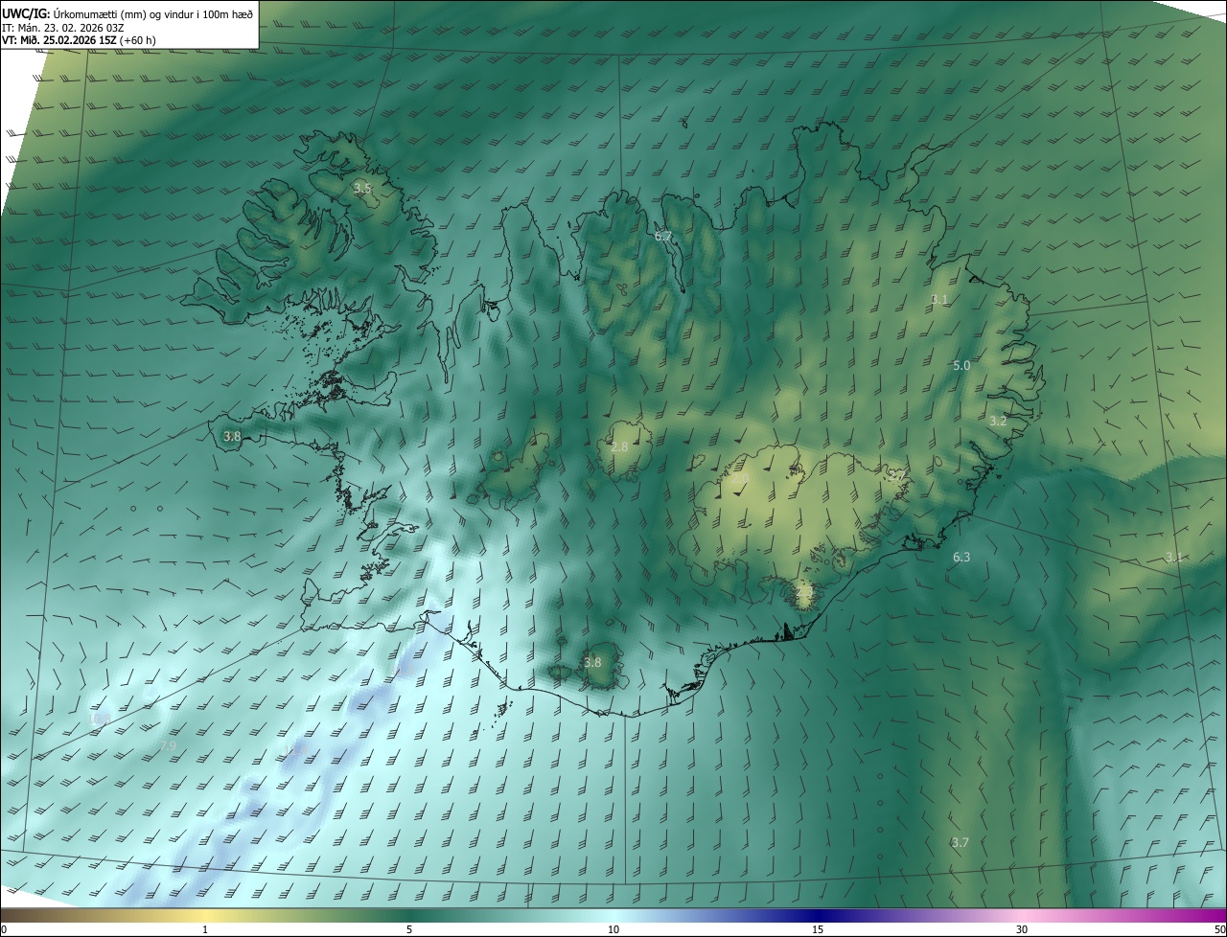Click the 6.7 value on the north coast
Image resolution: width=1227 pixels, height=937 pixels.
(663, 236)
